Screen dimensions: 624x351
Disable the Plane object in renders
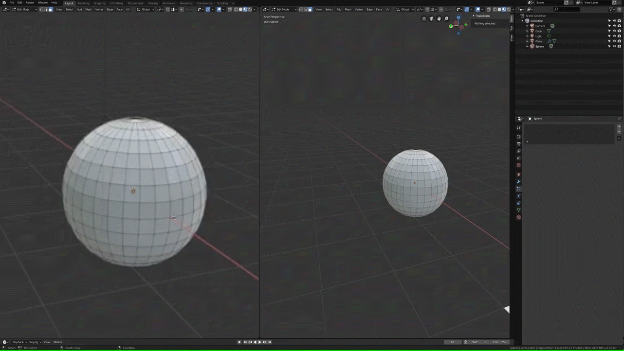619,41
